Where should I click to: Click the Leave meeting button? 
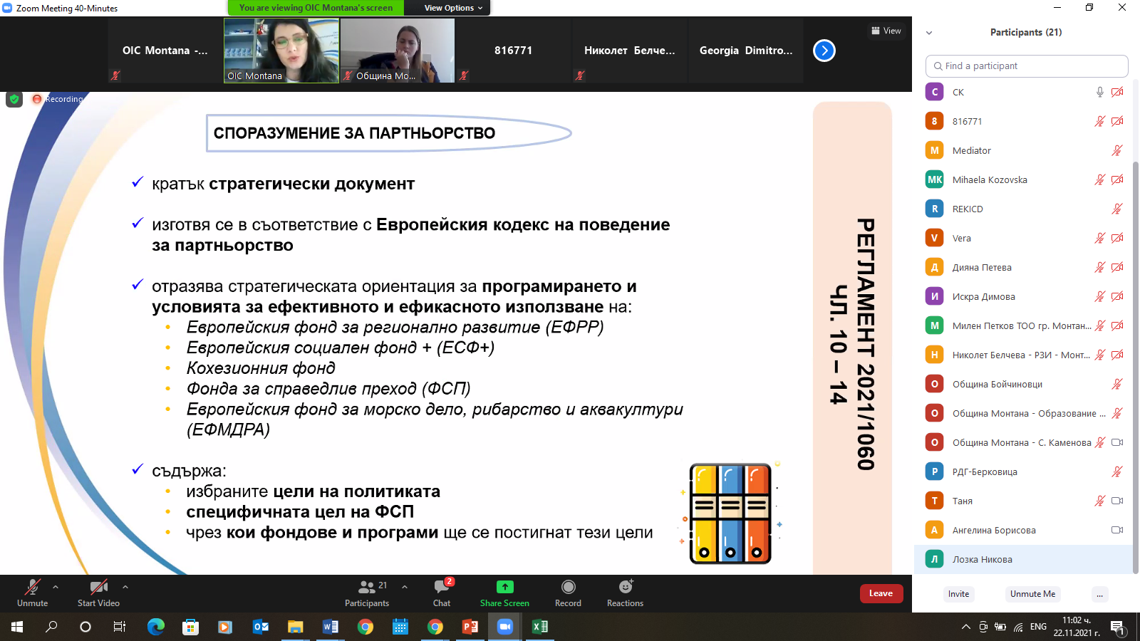(881, 593)
